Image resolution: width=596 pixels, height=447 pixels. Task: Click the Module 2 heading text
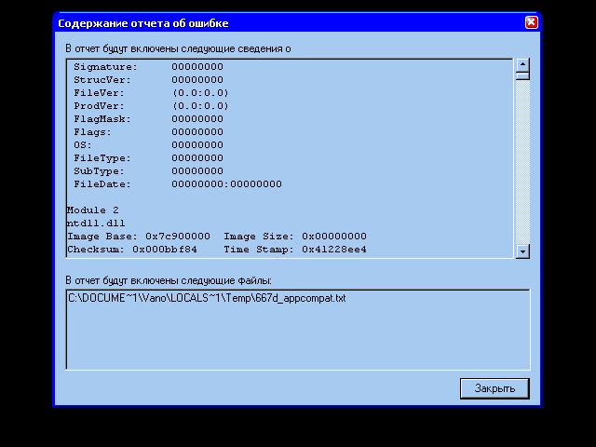pos(93,210)
